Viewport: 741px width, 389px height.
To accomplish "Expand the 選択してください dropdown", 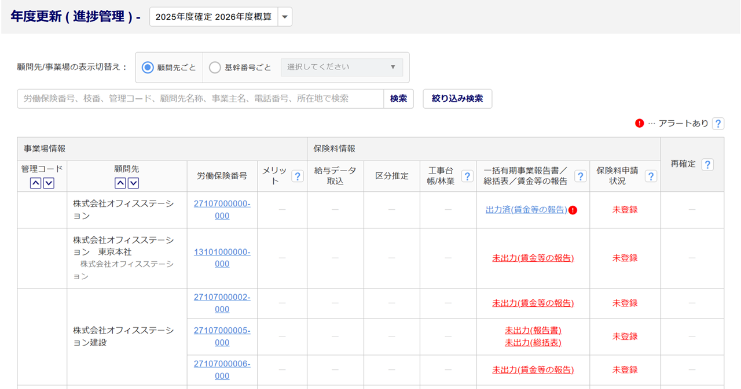I will [x=342, y=67].
